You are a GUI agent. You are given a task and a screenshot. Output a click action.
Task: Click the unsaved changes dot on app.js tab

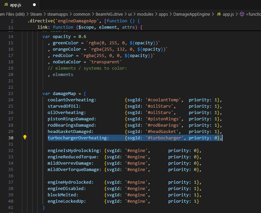click(x=34, y=5)
